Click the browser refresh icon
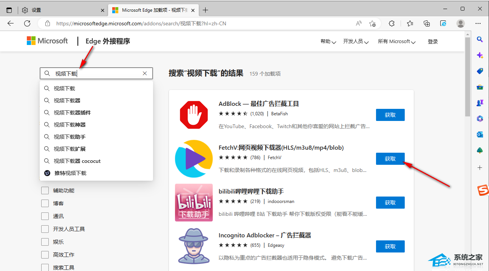The width and height of the screenshot is (489, 271). [27, 23]
